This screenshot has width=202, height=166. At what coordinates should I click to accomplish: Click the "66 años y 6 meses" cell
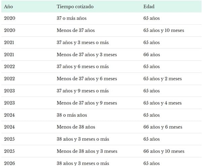163,127
